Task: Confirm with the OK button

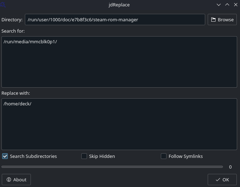Action: [222, 180]
